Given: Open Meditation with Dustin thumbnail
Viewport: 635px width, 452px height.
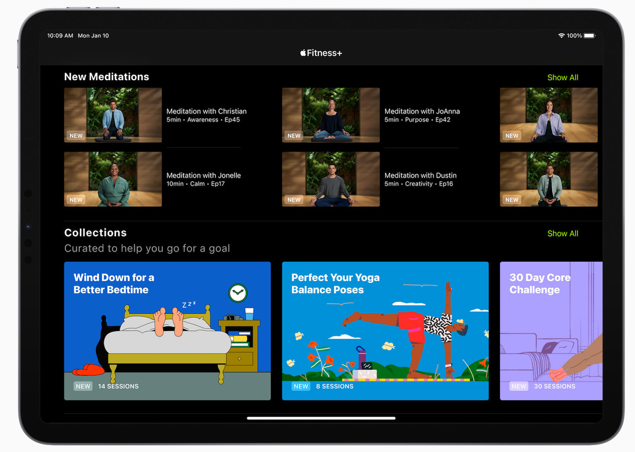Looking at the screenshot, I should click(331, 179).
